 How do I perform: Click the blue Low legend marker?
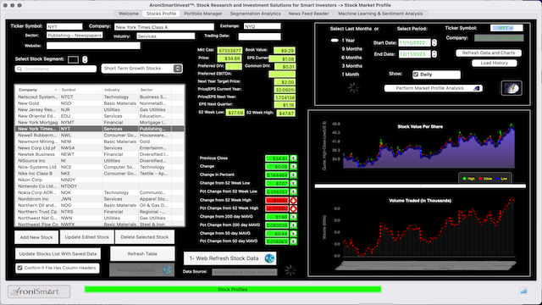pos(497,179)
